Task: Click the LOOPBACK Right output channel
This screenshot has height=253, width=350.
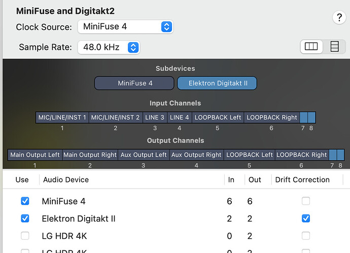Action: tap(302, 155)
